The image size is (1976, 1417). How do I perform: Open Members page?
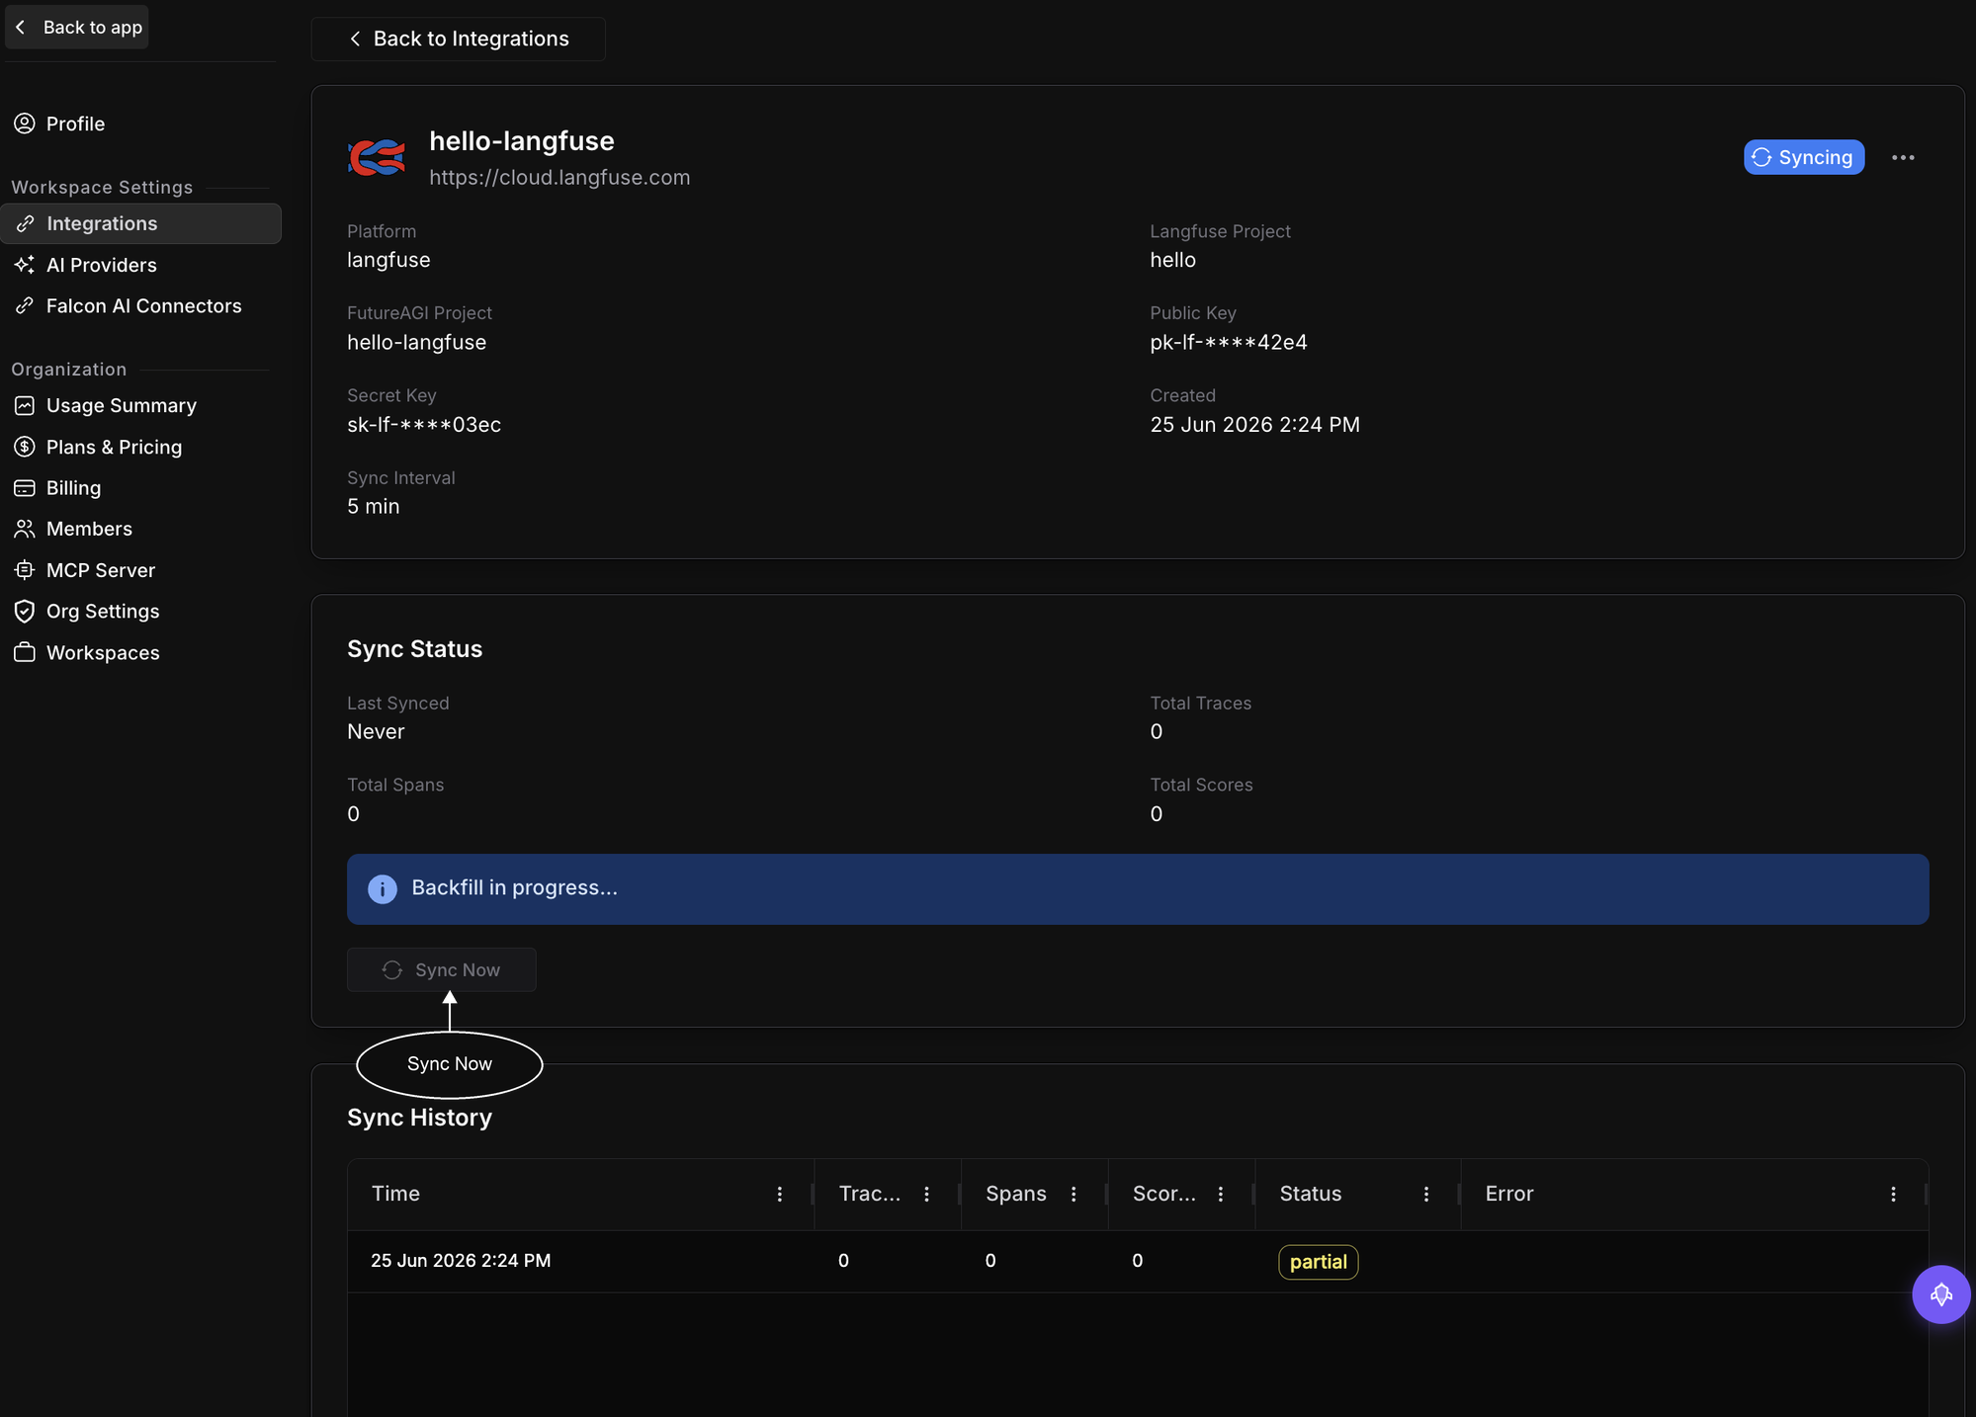pos(89,529)
